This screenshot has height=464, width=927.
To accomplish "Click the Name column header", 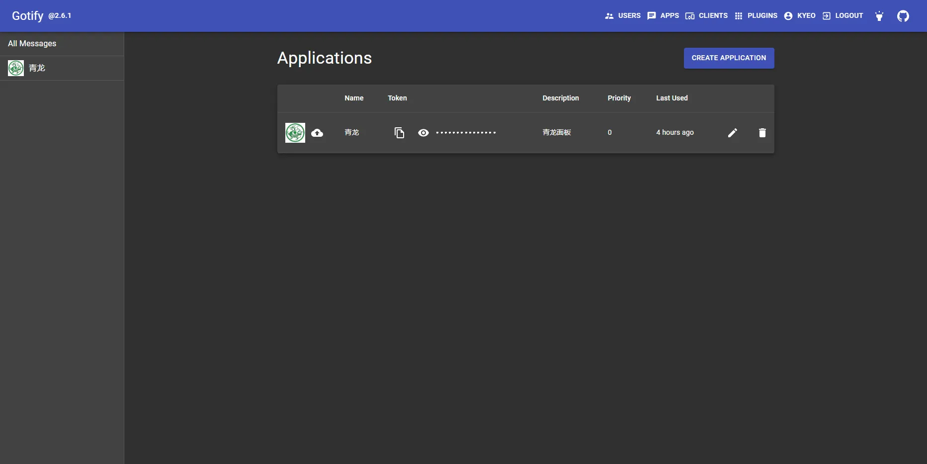I will (x=354, y=98).
